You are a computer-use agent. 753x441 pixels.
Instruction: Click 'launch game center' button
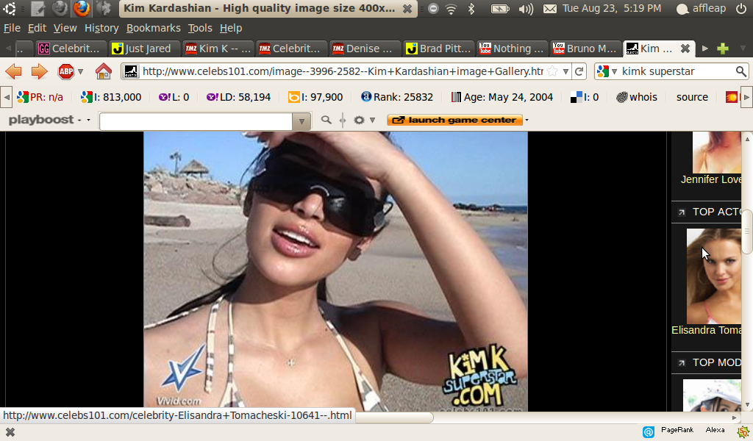[454, 120]
